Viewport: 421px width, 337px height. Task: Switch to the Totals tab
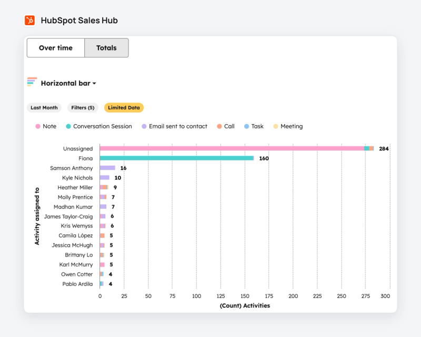click(107, 48)
